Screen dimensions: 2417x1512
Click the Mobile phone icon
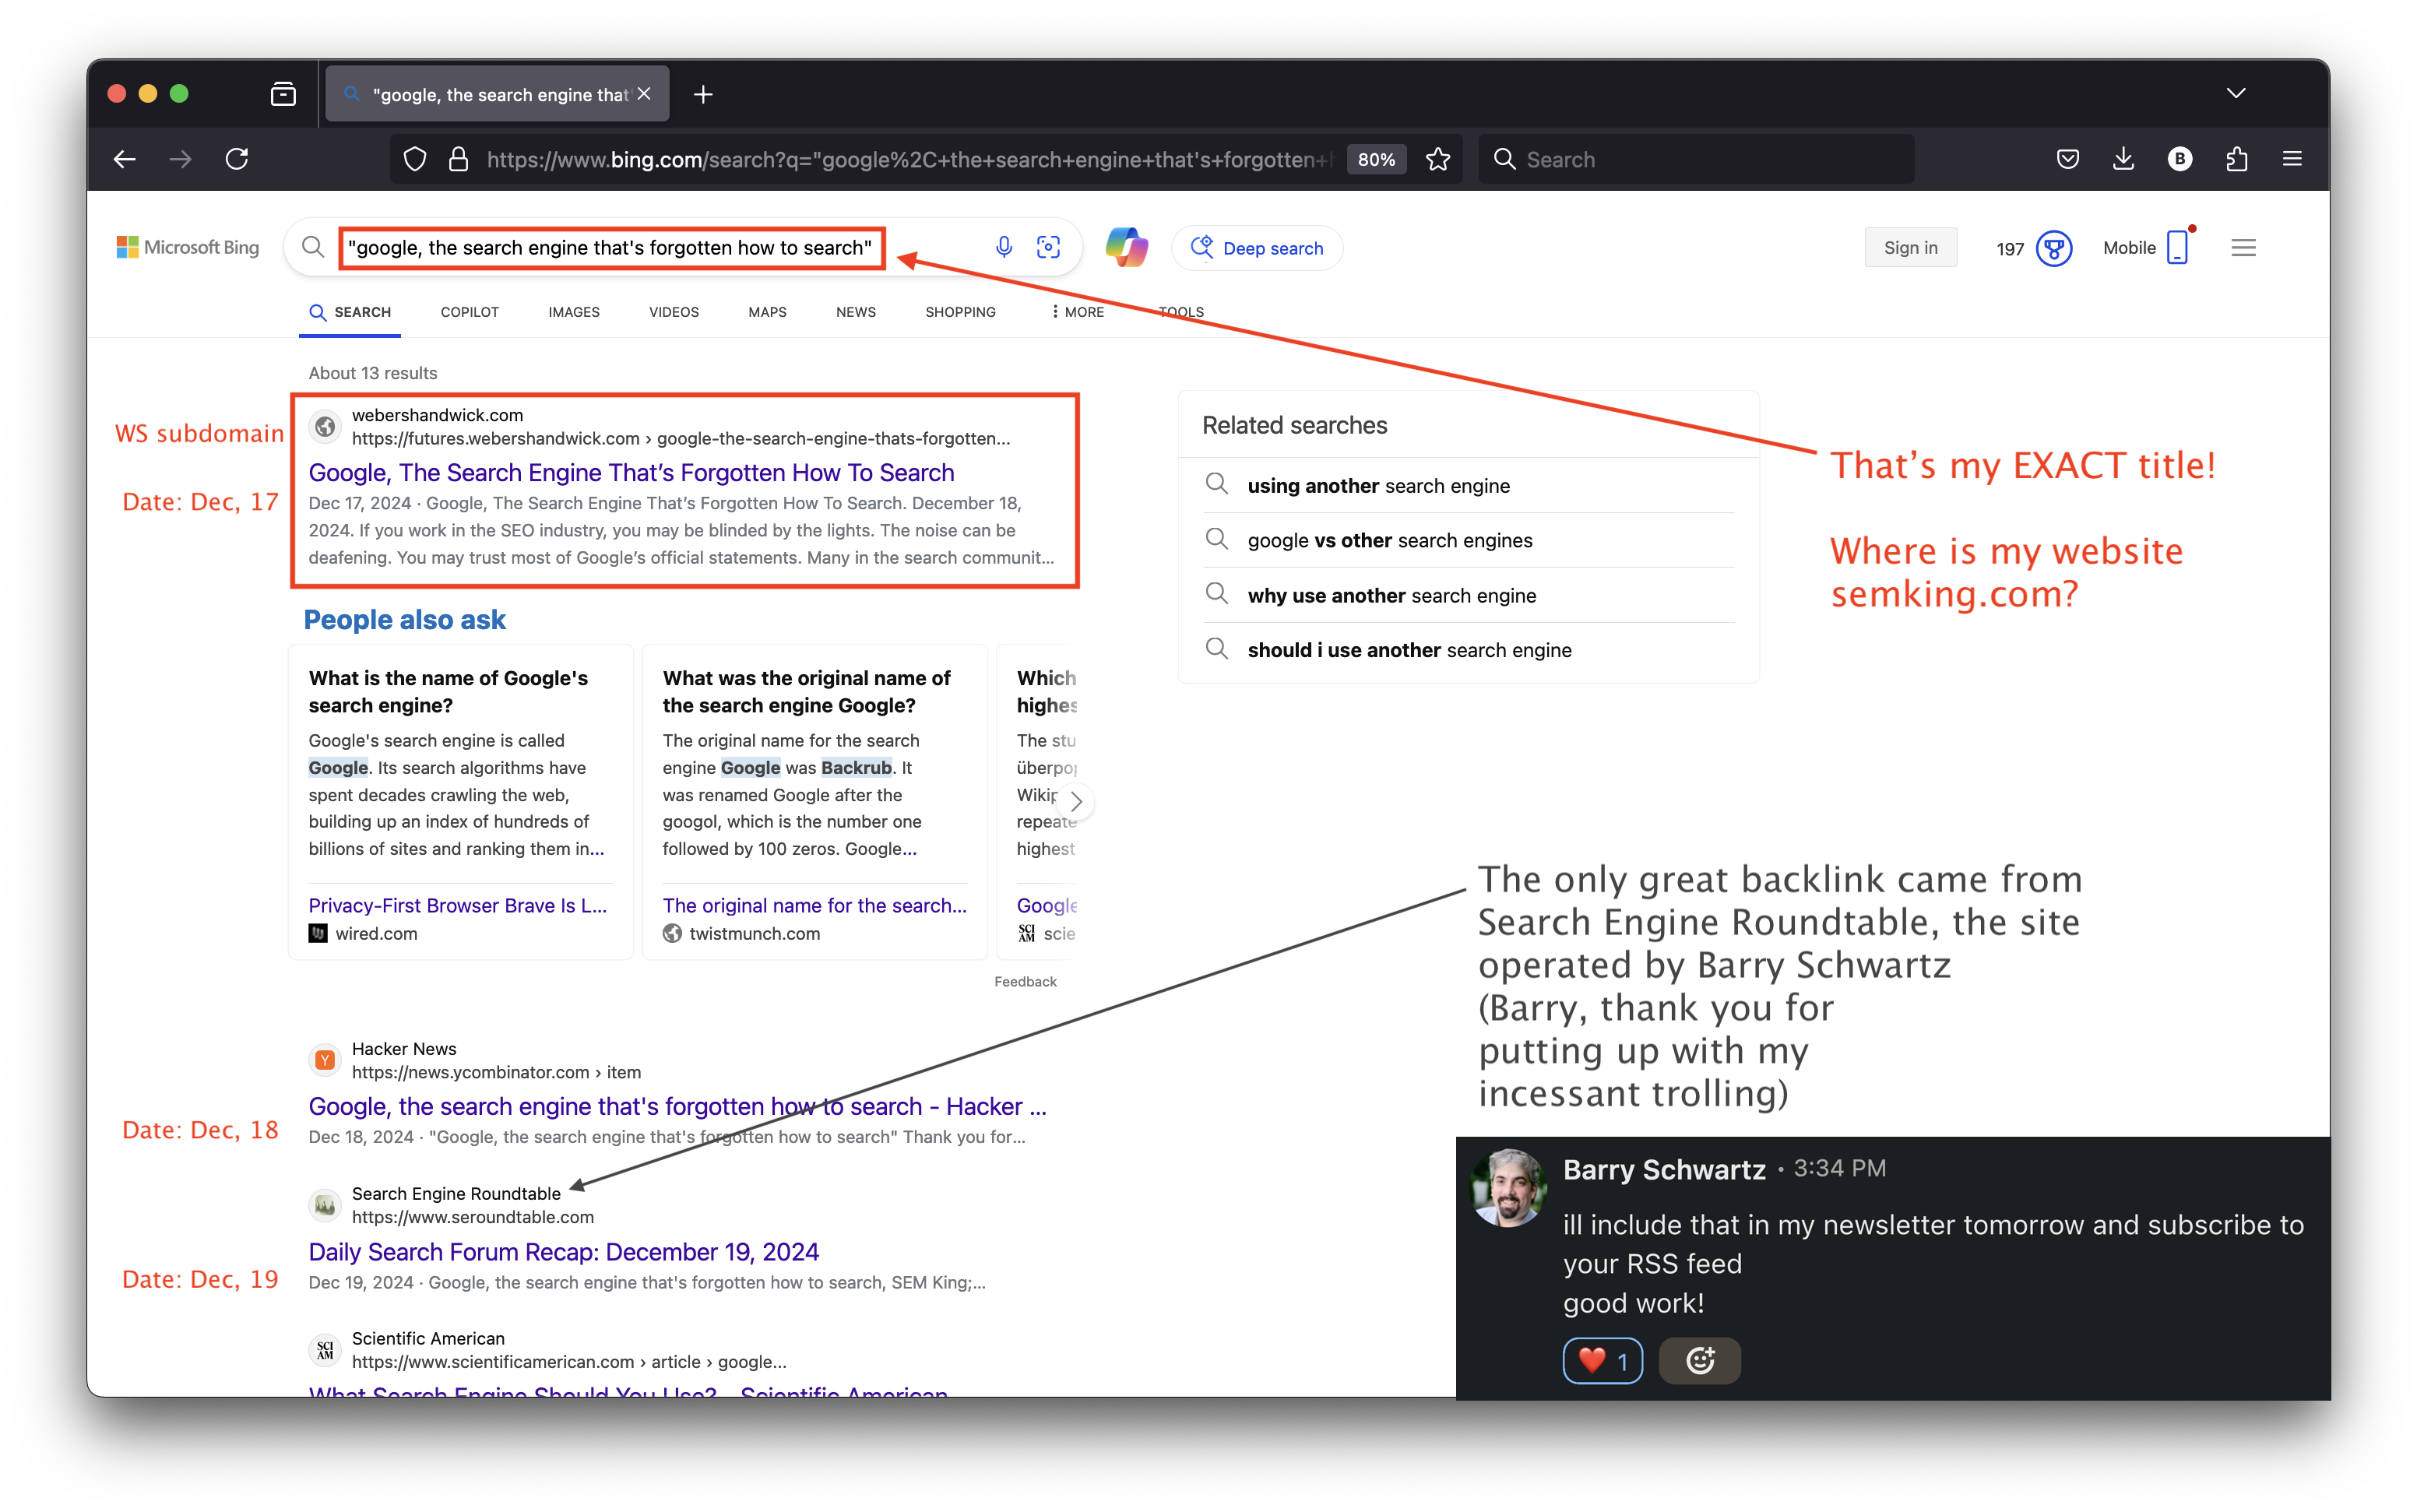[2177, 247]
